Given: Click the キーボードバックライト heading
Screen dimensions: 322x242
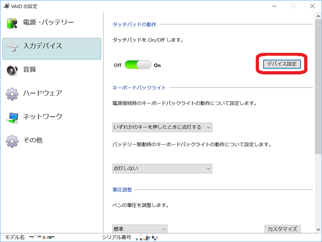Looking at the screenshot, I should coord(139,88).
